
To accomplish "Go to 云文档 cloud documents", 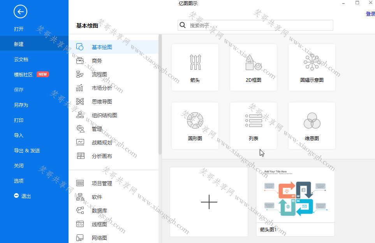I will (x=21, y=59).
